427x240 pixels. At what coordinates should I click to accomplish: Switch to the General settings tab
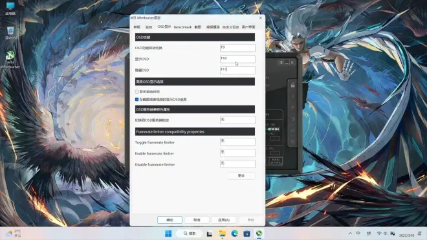137,27
